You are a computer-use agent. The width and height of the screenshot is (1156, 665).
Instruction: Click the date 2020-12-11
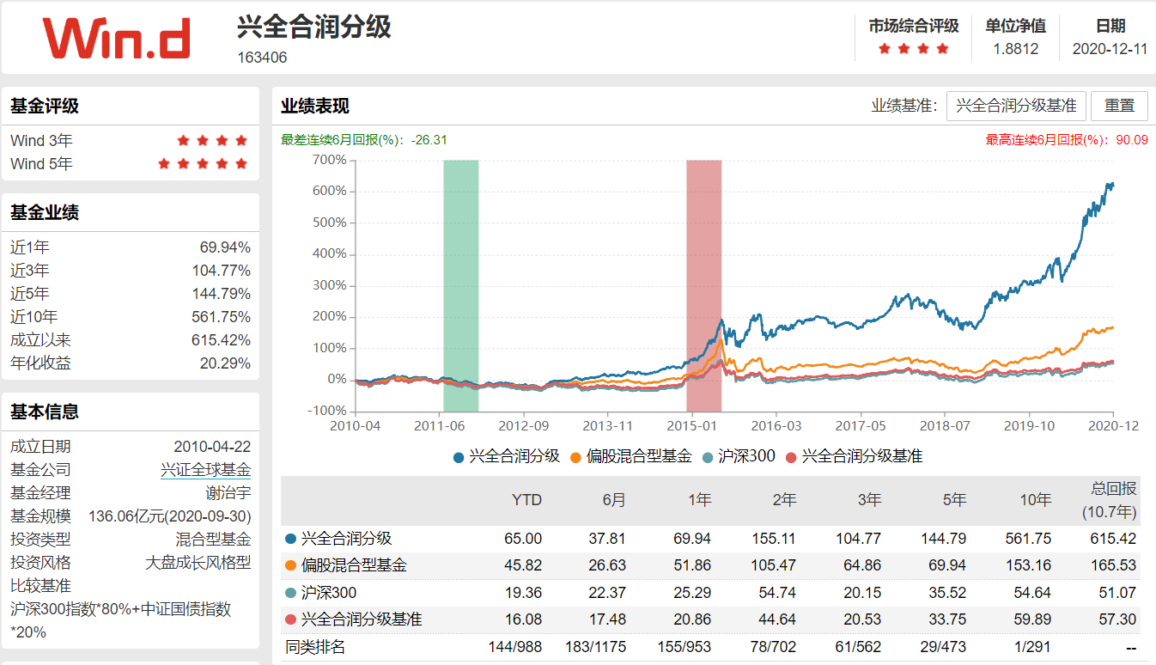[1110, 49]
